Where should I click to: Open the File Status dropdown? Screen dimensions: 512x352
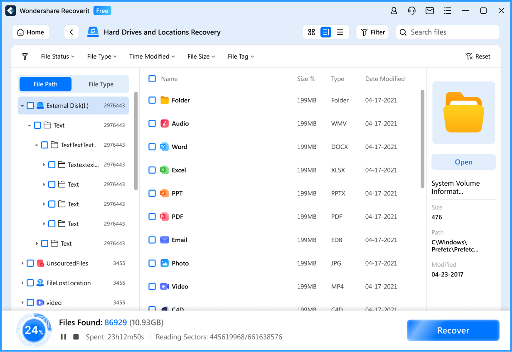coord(58,57)
